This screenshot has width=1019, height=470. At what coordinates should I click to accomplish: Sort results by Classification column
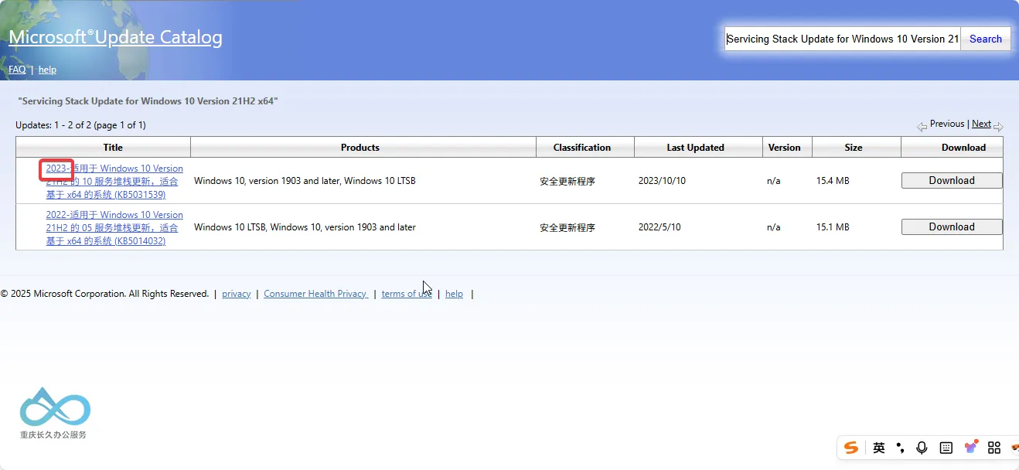point(582,147)
